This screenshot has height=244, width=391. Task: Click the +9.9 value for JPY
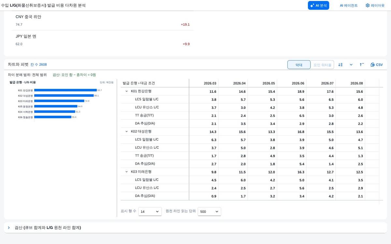point(186,44)
